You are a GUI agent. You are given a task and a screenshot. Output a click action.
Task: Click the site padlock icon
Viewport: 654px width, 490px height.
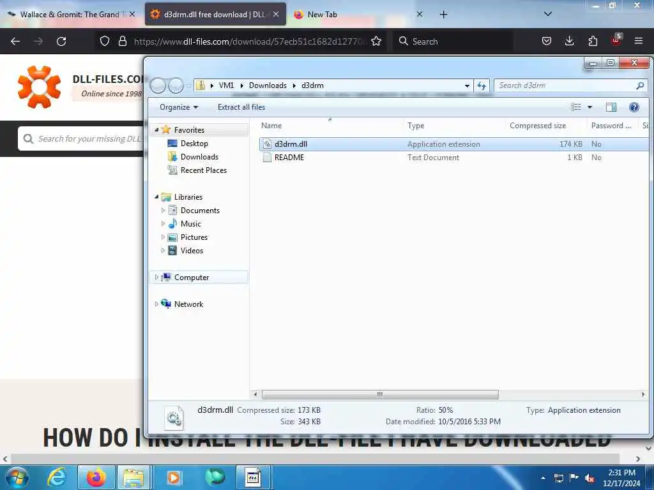pos(122,41)
